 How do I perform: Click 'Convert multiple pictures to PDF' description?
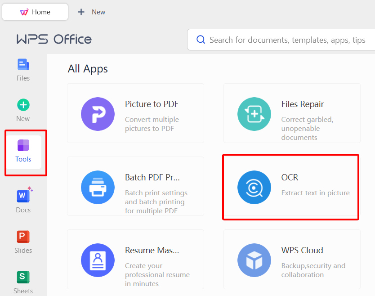click(152, 124)
